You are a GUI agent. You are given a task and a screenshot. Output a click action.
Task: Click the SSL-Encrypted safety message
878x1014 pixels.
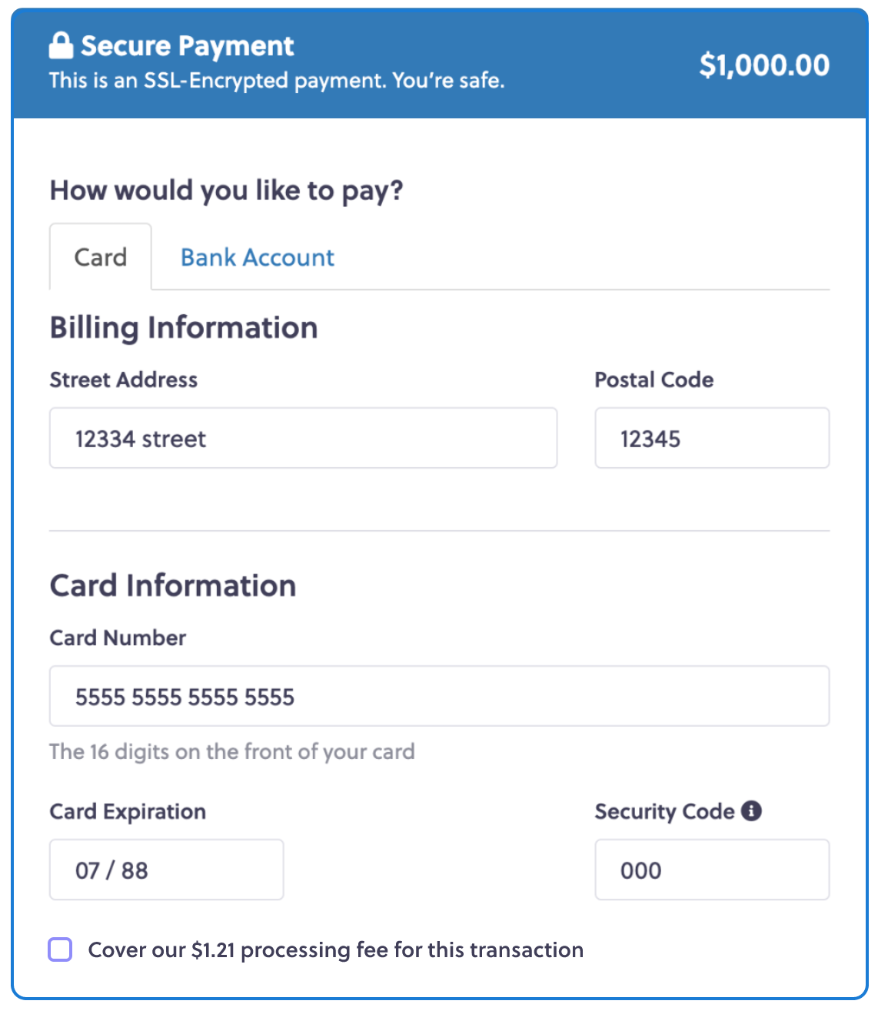[x=277, y=78]
